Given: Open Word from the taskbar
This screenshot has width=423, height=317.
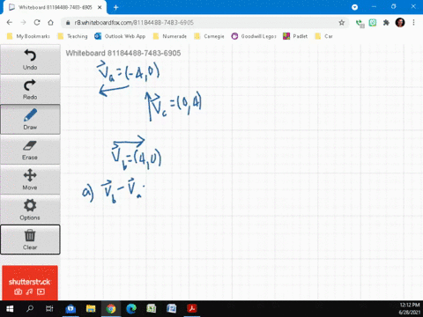Looking at the screenshot, I should click(x=171, y=309).
